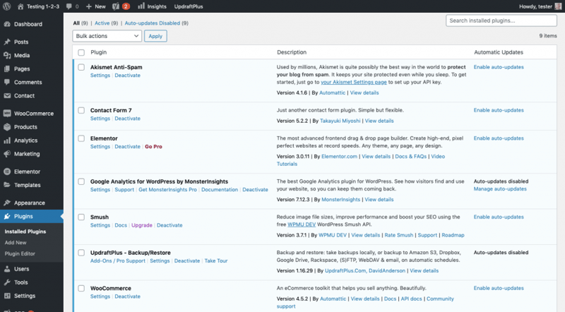Click the Apply button
The width and height of the screenshot is (565, 312).
(x=155, y=36)
